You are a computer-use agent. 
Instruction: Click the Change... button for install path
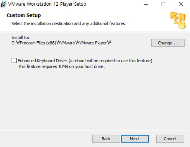[168, 43]
